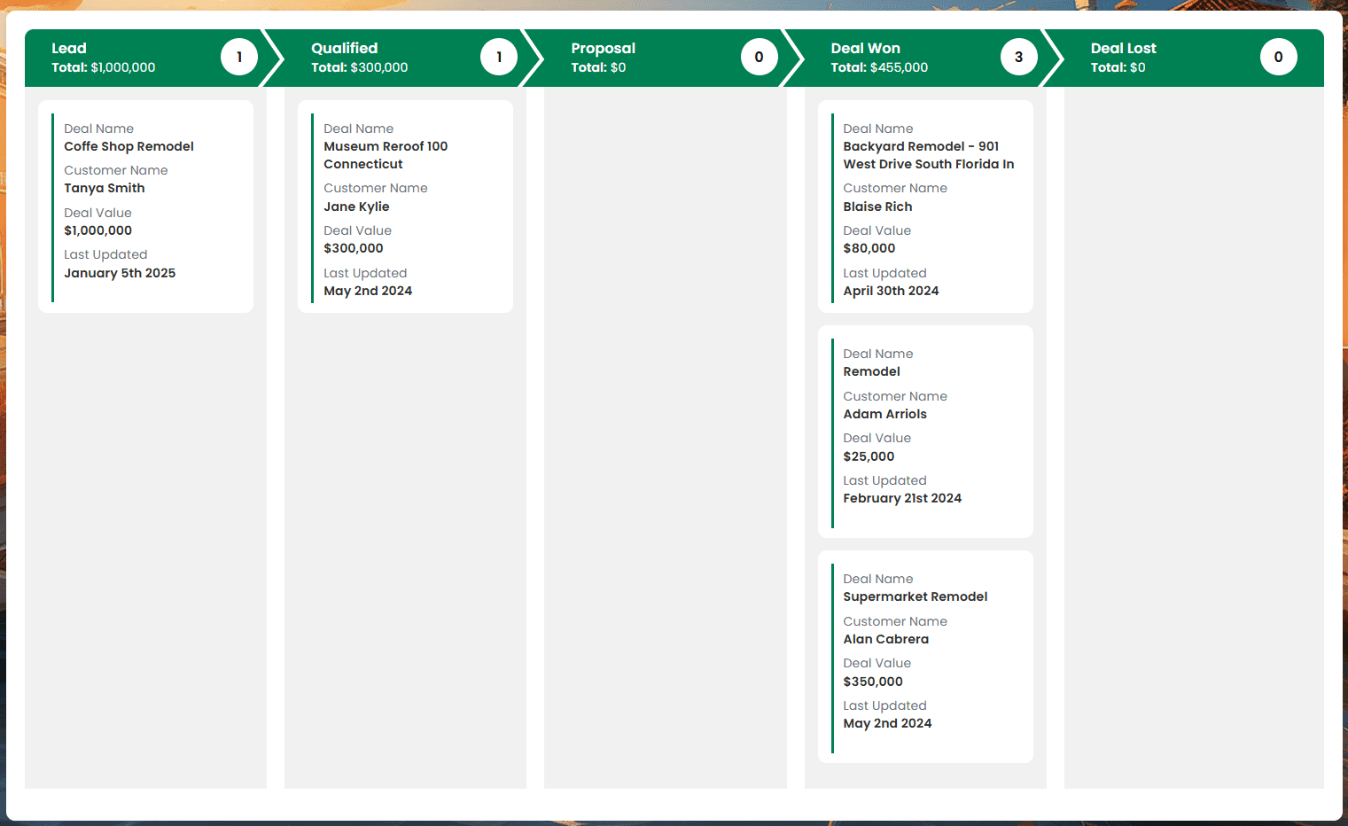The height and width of the screenshot is (826, 1348).
Task: Open the Supermarket Remodel deal name
Action: [x=915, y=597]
